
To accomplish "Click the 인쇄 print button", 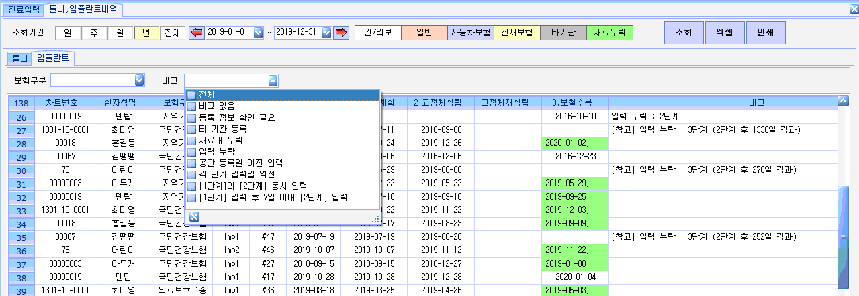I will tap(765, 32).
